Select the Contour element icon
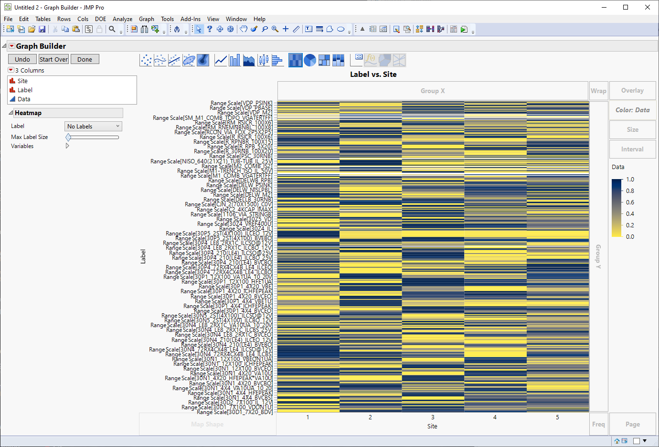This screenshot has height=447, width=659. pyautogui.click(x=203, y=60)
